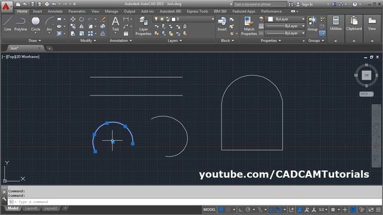Toggle 2D object snap in status bar

pyautogui.click(x=279, y=210)
